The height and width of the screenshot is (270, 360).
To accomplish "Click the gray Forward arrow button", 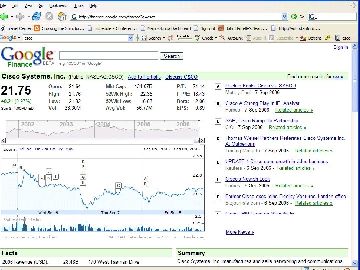I will pos(20,17).
